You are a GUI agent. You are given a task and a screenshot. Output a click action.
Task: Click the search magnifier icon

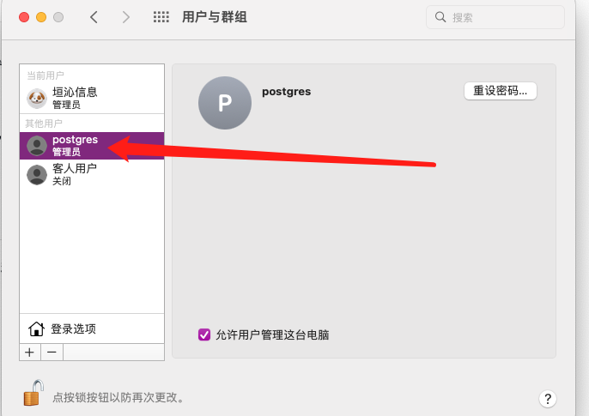tap(440, 17)
